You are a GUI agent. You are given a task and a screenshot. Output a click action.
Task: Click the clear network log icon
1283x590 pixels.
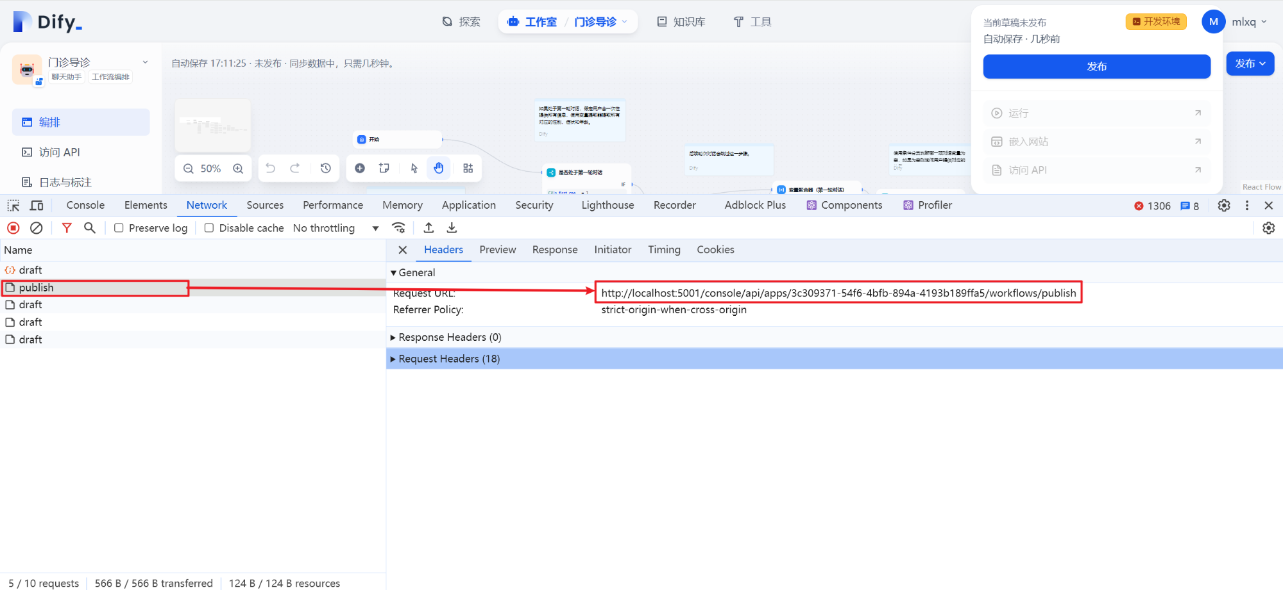click(36, 227)
